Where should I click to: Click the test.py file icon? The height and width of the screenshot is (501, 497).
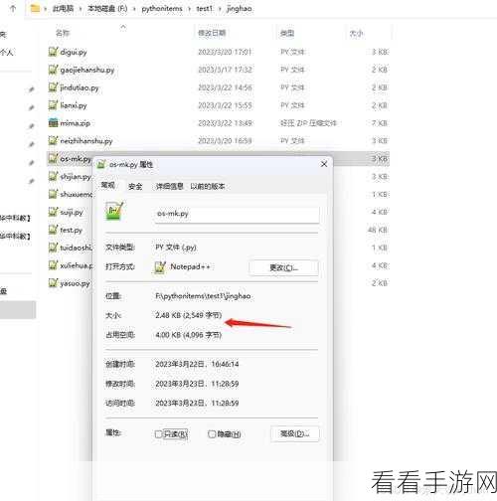(x=53, y=230)
